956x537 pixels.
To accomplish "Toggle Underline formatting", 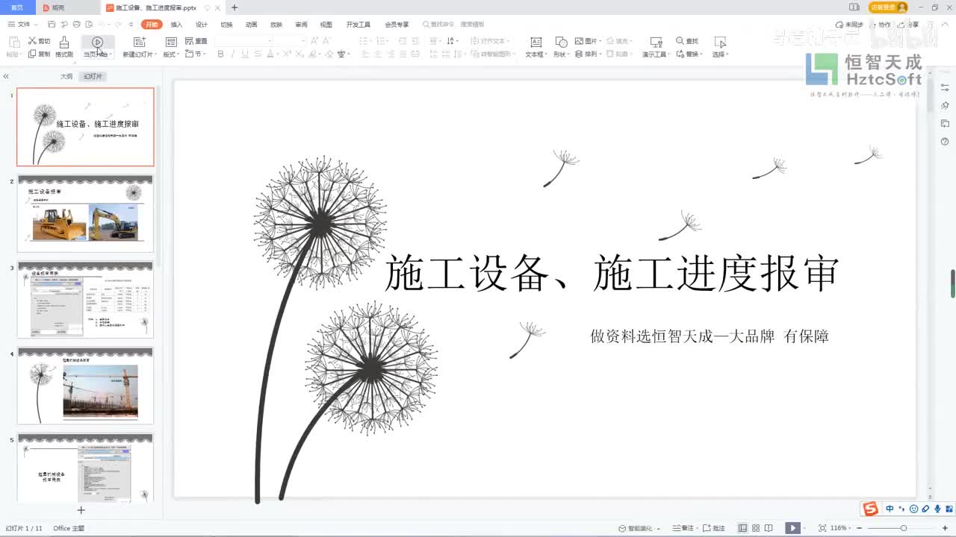I will click(245, 54).
